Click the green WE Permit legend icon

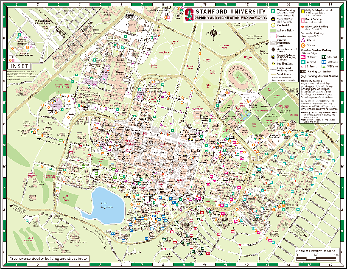324,66
